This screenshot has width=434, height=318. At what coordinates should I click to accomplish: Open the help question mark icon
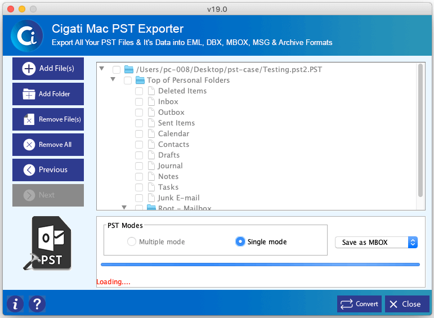coord(37,304)
